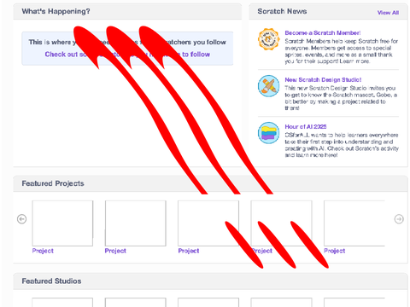Image resolution: width=410 pixels, height=307 pixels.
Task: Click the second Project title link
Action: (x=115, y=251)
